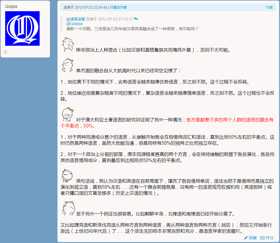Click the post date 发表于 2012-07-23 22:54:40
Screen dimensions: 280x243
(x=85, y=7)
